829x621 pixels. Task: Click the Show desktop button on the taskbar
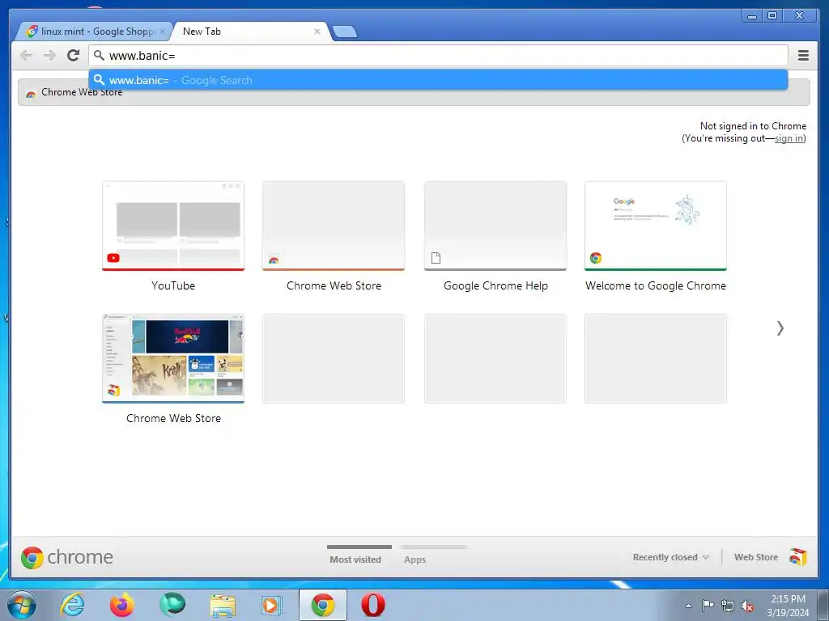(x=823, y=605)
